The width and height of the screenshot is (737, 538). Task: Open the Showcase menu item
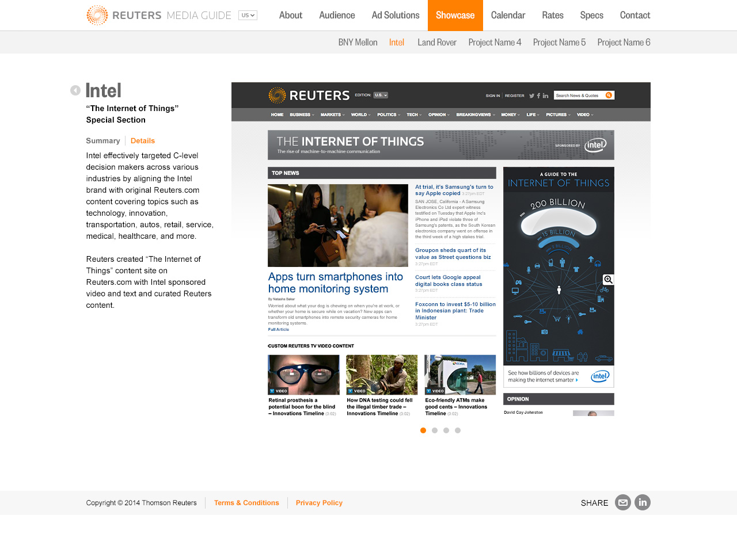[x=455, y=16]
